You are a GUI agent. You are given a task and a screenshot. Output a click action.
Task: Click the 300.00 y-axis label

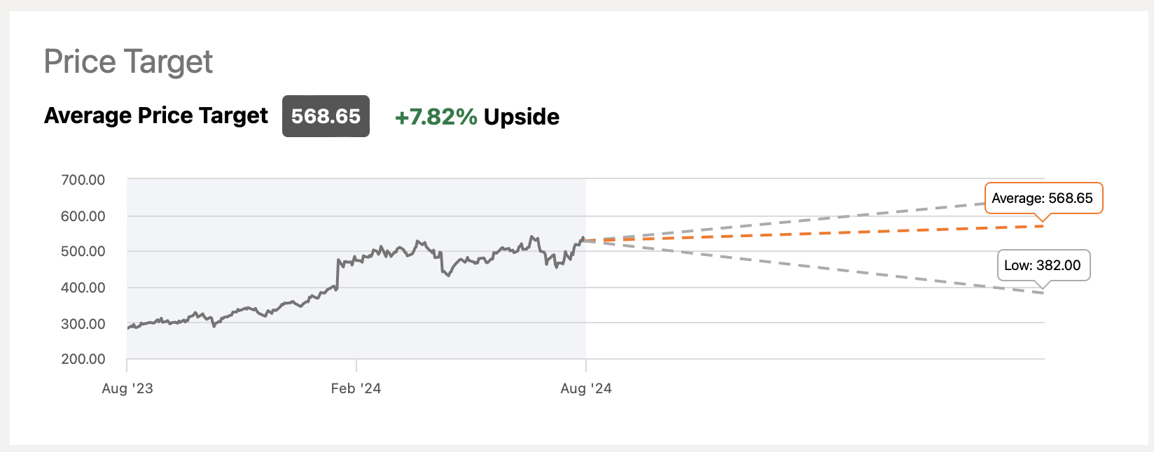[x=83, y=324]
